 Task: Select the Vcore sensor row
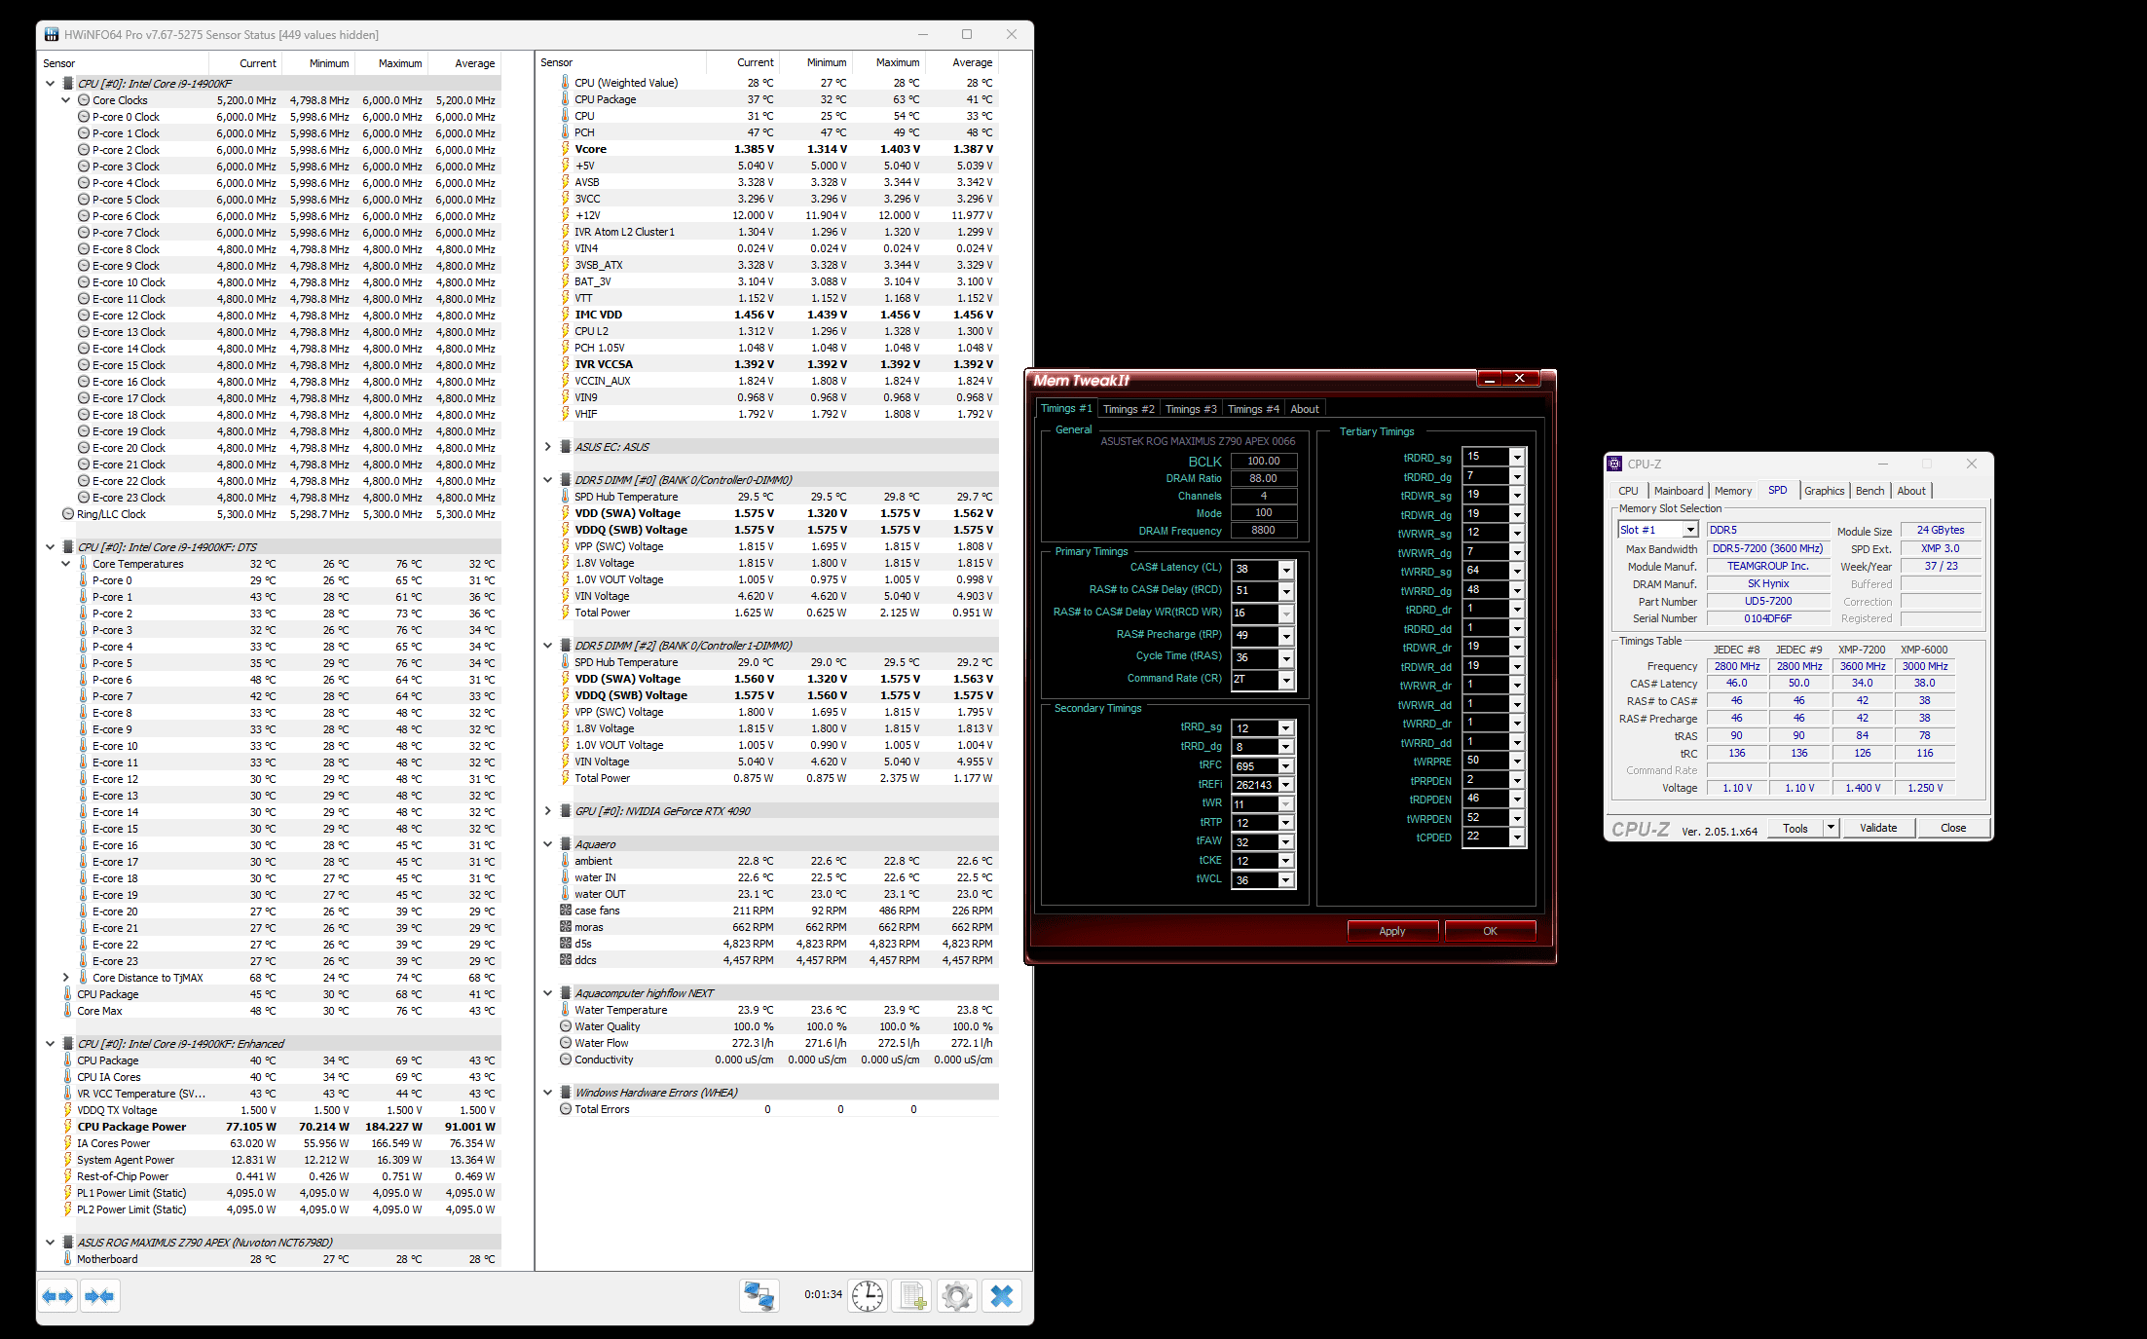click(779, 149)
